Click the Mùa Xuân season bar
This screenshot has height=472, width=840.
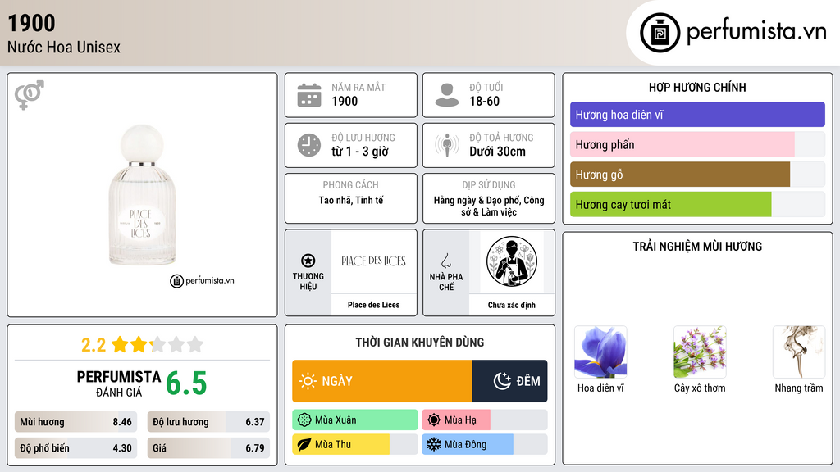click(355, 420)
